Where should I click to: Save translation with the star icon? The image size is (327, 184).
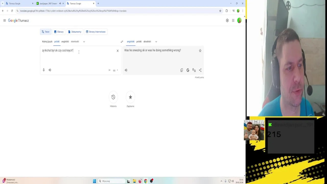pyautogui.click(x=200, y=51)
